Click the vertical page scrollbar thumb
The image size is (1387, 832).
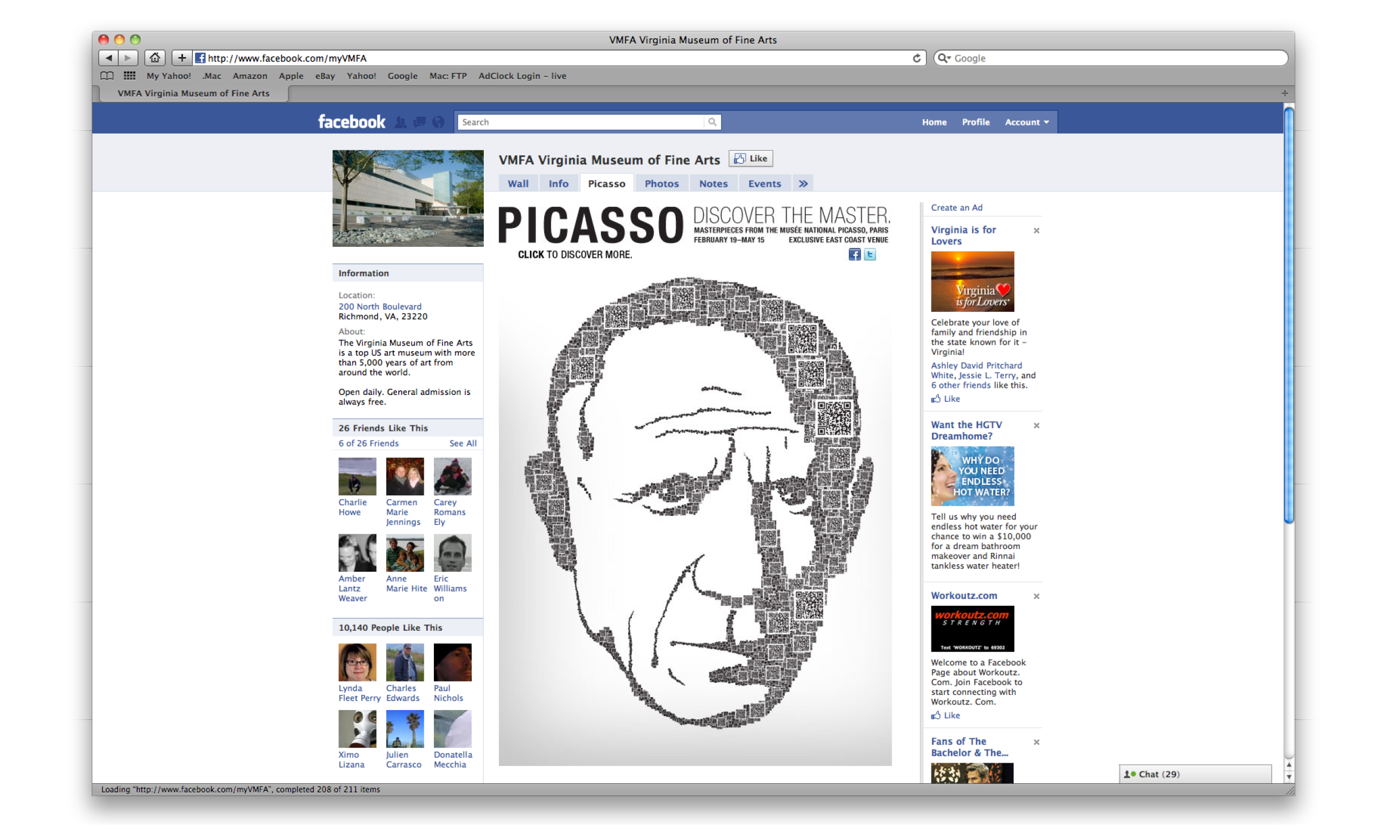(1289, 315)
